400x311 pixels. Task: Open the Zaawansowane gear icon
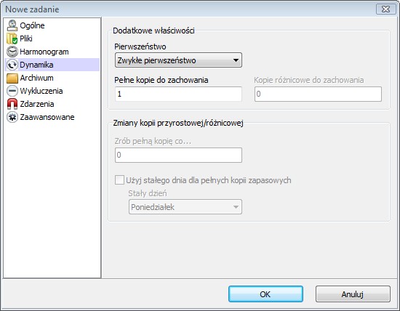tap(12, 117)
